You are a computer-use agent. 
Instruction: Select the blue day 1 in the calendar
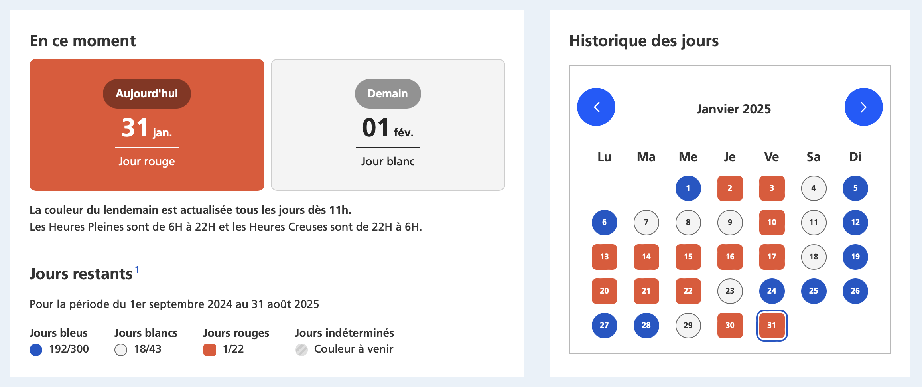tap(688, 188)
